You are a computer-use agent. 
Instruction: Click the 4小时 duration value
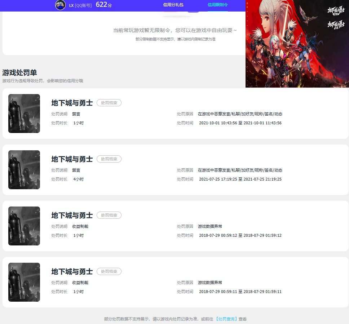78,179
